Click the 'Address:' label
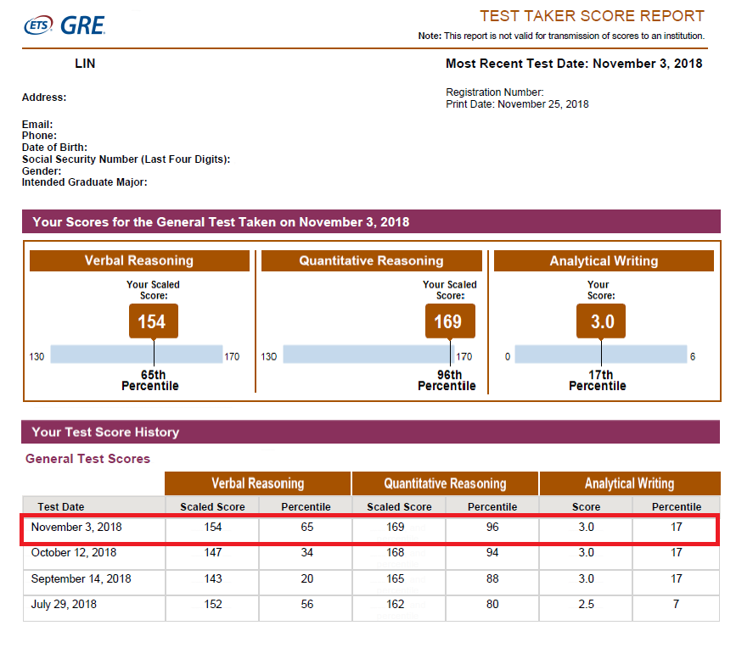The width and height of the screenshot is (753, 659). [44, 98]
